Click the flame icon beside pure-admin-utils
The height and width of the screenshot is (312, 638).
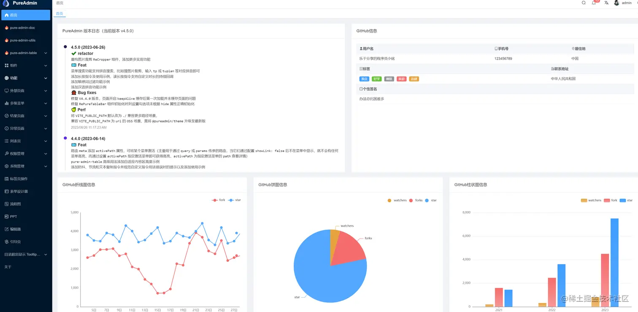click(6, 41)
